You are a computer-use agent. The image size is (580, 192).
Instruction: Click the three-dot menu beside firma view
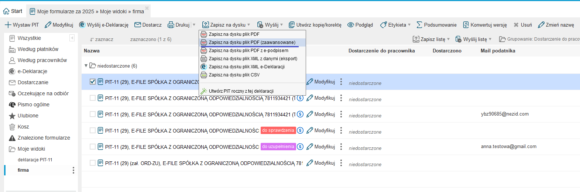(73, 170)
